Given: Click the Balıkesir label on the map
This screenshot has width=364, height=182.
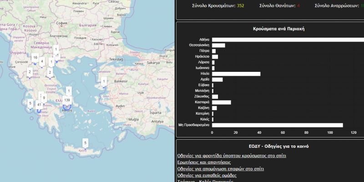Looking at the screenshot, I should coord(121,81).
